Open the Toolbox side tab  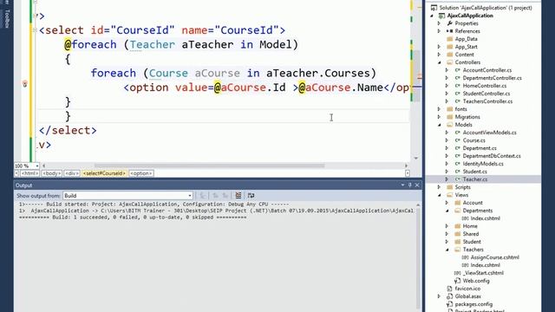[x=7, y=18]
